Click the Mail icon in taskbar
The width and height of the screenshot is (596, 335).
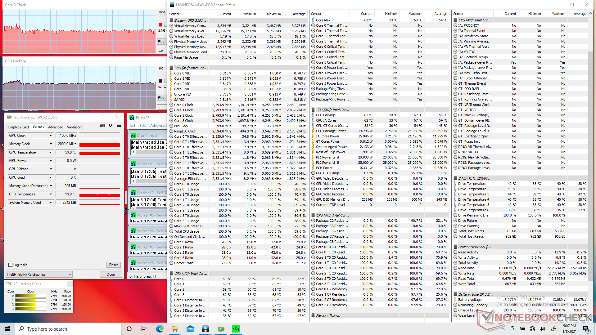[190, 329]
